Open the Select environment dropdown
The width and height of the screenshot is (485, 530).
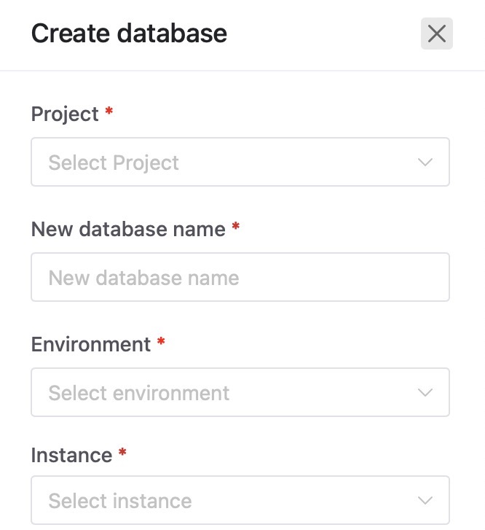click(240, 392)
